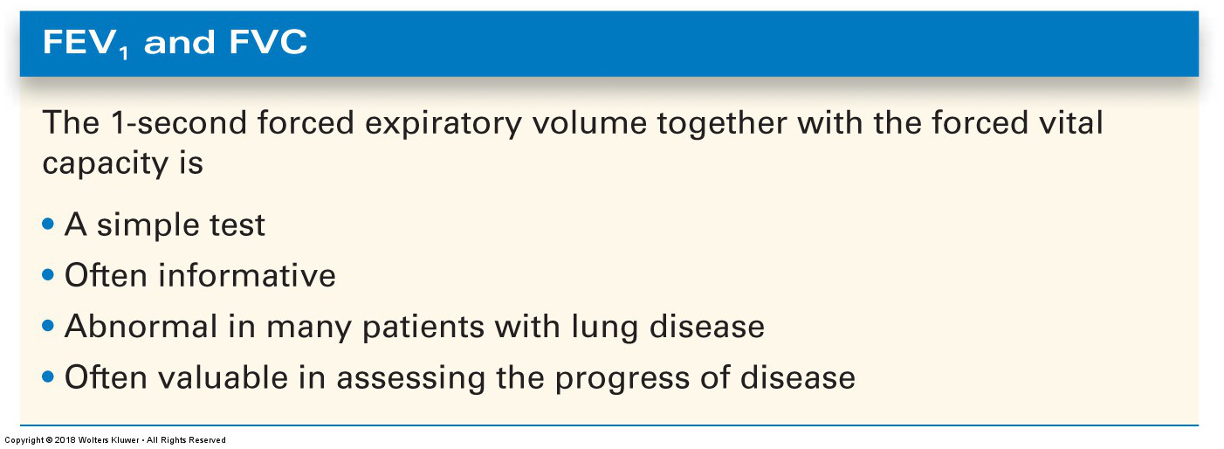Image resolution: width=1224 pixels, height=449 pixels.
Task: Click the 'Often informative' line
Action: click(x=200, y=275)
